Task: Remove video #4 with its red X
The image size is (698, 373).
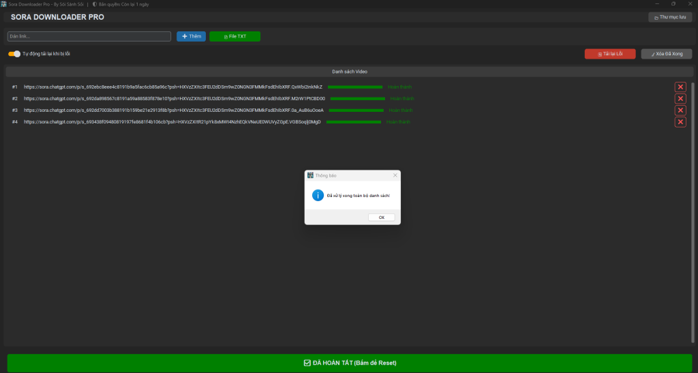Action: tap(680, 121)
